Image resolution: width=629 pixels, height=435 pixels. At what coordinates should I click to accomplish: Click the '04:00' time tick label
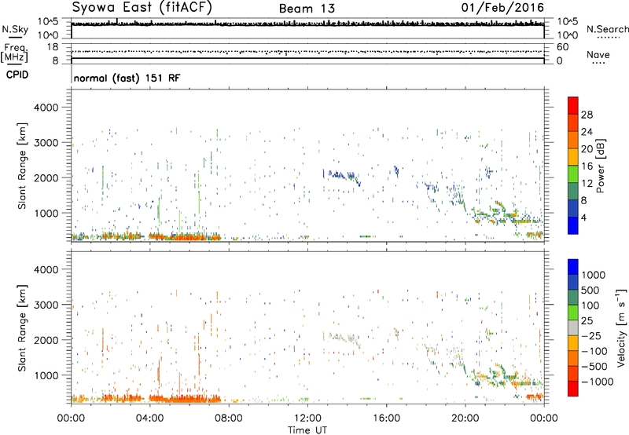[149, 419]
